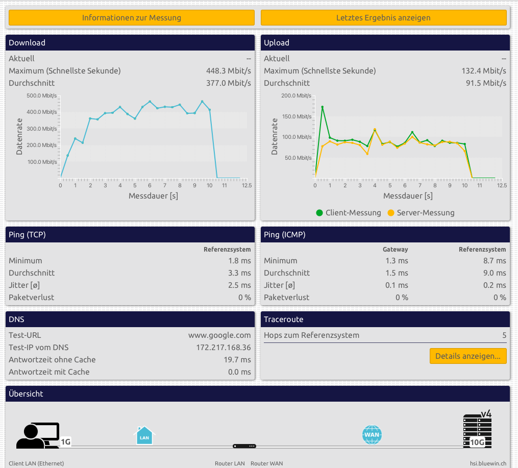Click TCP ping Durchschnitt 3.3 ms
Image resolution: width=518 pixels, height=468 pixels.
(239, 273)
